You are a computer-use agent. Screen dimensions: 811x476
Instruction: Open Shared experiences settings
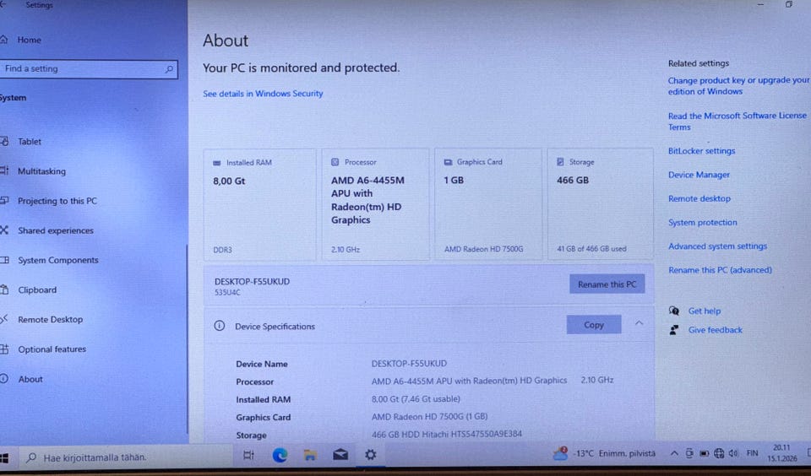pyautogui.click(x=56, y=230)
